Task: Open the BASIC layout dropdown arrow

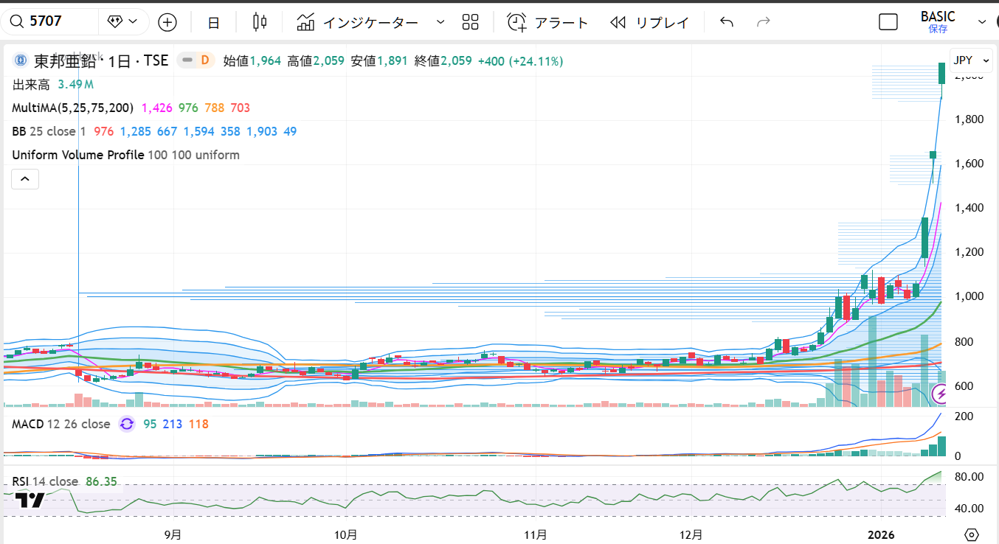Action: (981, 22)
